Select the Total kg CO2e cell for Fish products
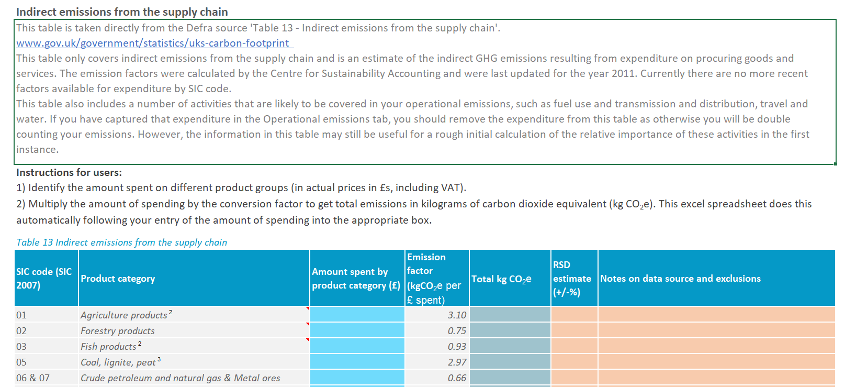 510,346
